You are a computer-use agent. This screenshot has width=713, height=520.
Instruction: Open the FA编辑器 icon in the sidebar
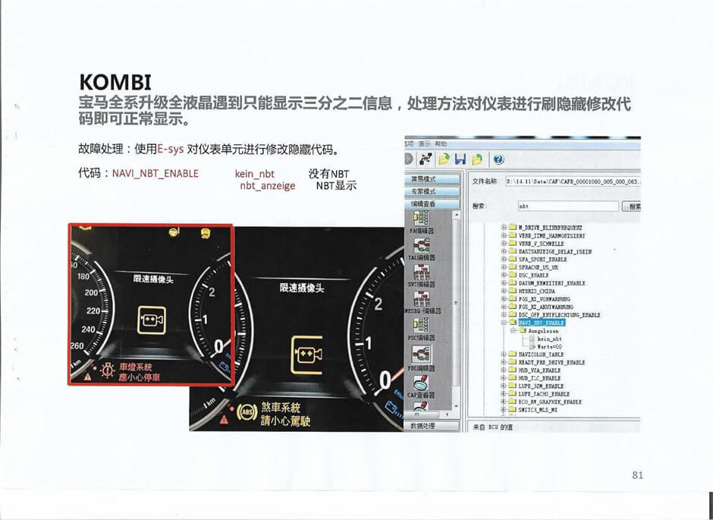point(421,219)
